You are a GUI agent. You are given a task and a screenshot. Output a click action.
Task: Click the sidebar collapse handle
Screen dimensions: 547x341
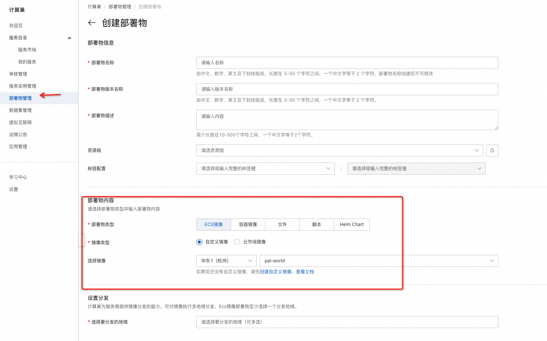click(x=81, y=240)
